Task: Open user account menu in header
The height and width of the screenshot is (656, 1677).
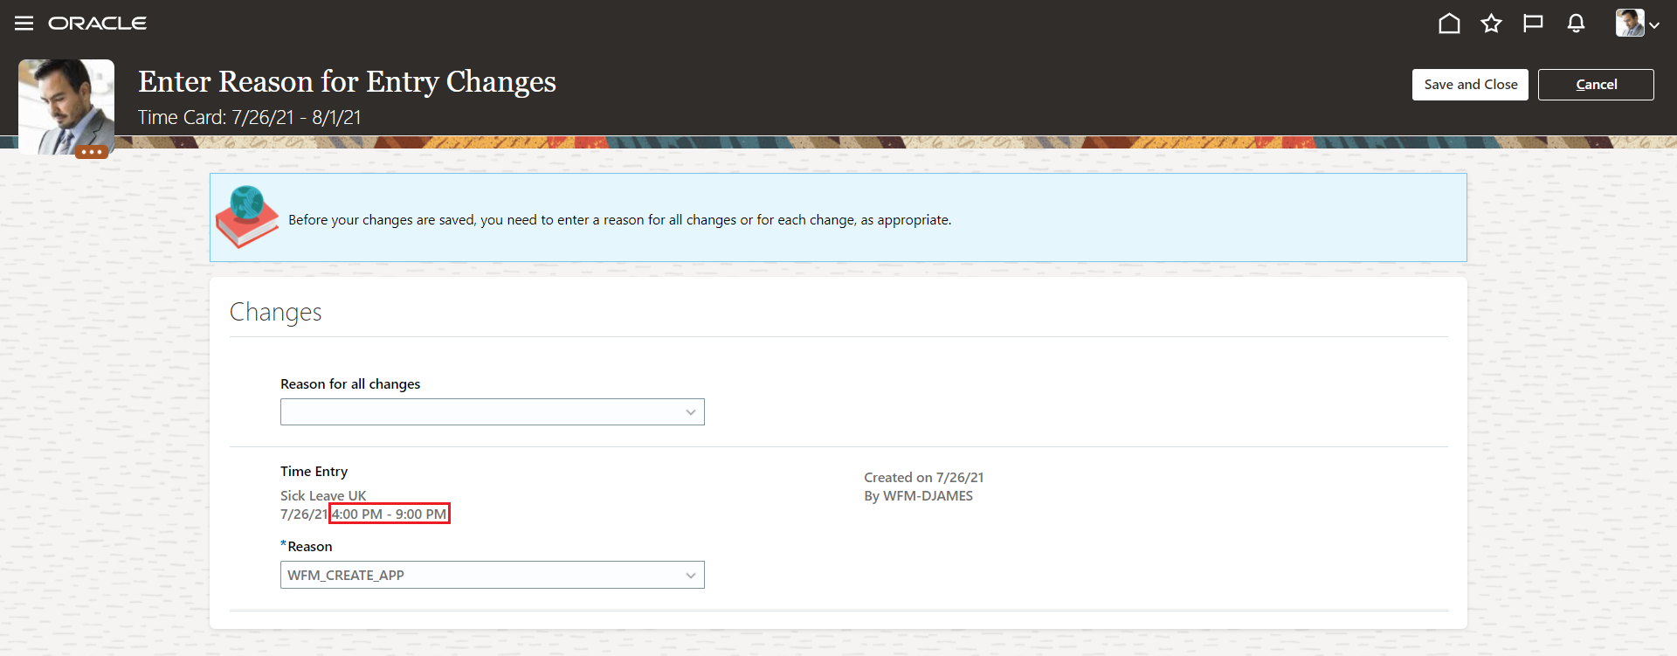Action: click(x=1637, y=24)
